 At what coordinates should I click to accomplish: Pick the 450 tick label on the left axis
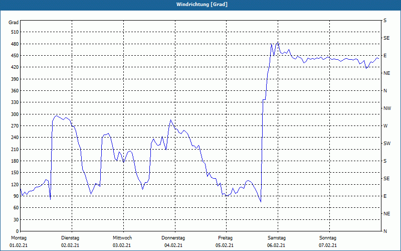tap(15, 56)
